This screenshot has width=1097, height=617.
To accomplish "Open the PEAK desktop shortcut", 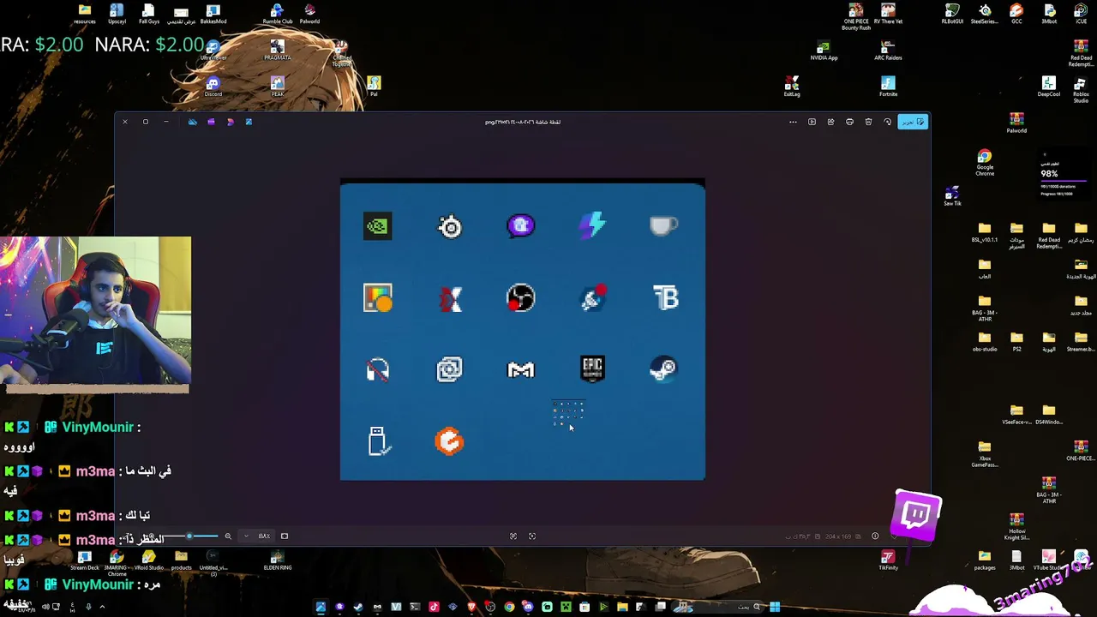I will coord(278,86).
